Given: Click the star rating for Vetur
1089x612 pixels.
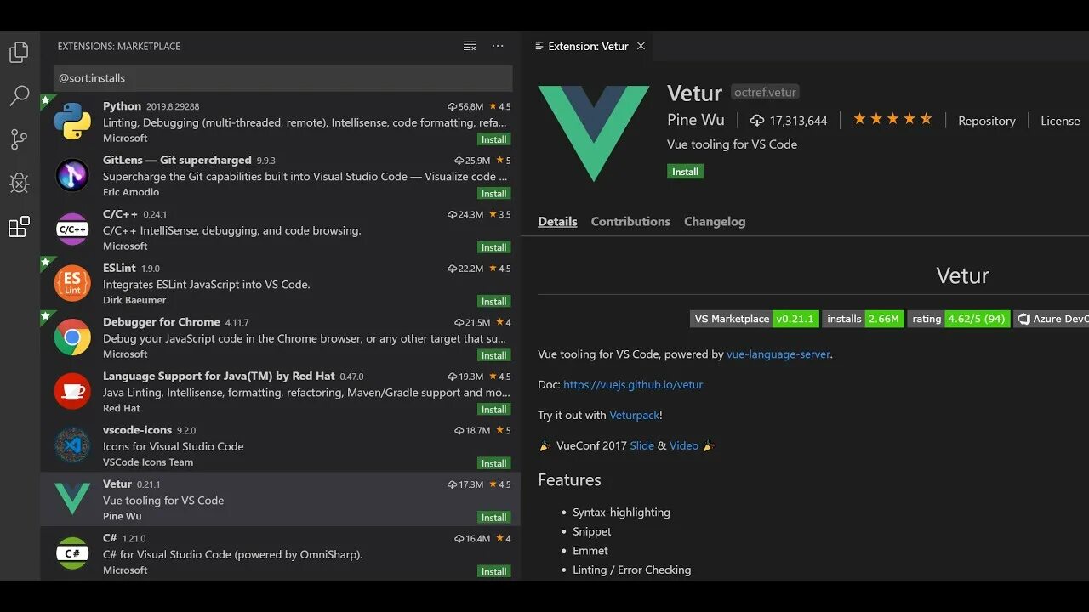Looking at the screenshot, I should pyautogui.click(x=892, y=119).
